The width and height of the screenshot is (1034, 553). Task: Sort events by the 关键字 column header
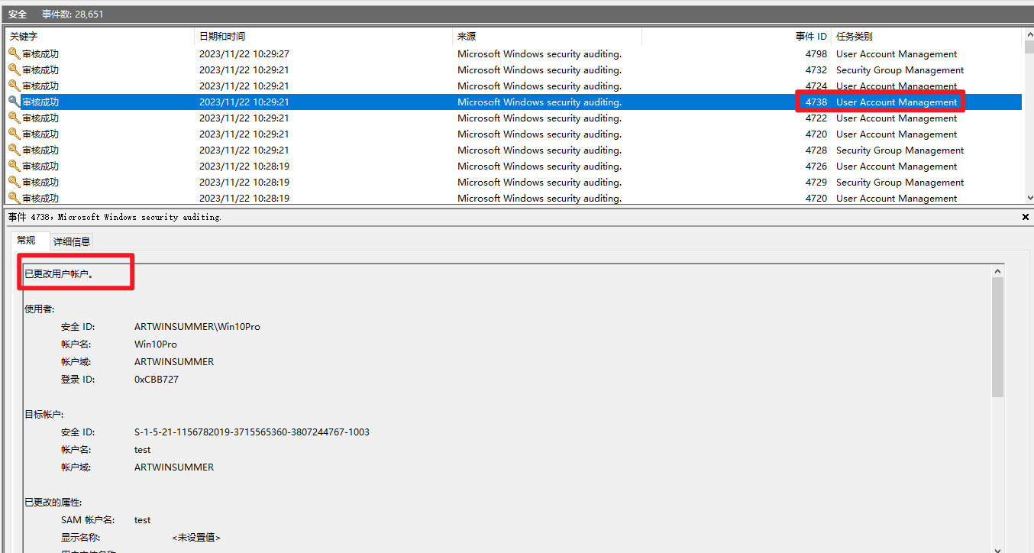click(x=100, y=37)
